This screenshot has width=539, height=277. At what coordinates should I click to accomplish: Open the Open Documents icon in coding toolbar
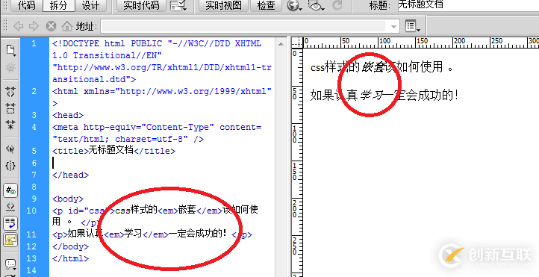10,50
